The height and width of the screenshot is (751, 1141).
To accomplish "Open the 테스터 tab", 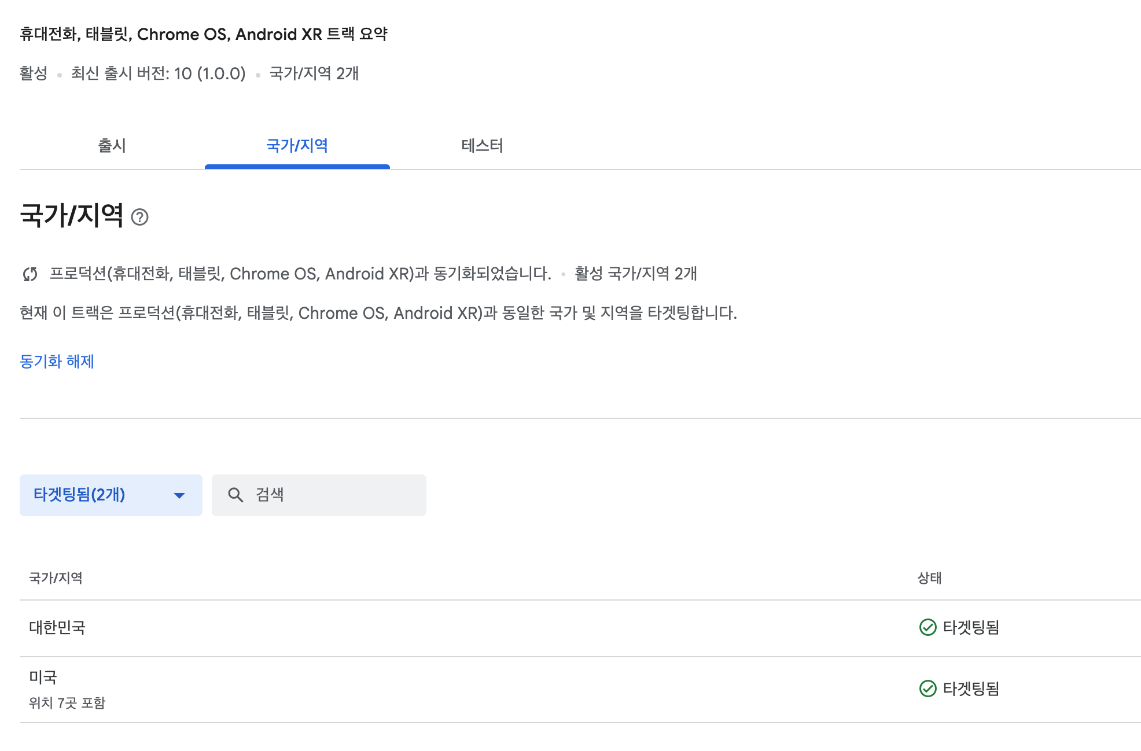I will [x=482, y=145].
